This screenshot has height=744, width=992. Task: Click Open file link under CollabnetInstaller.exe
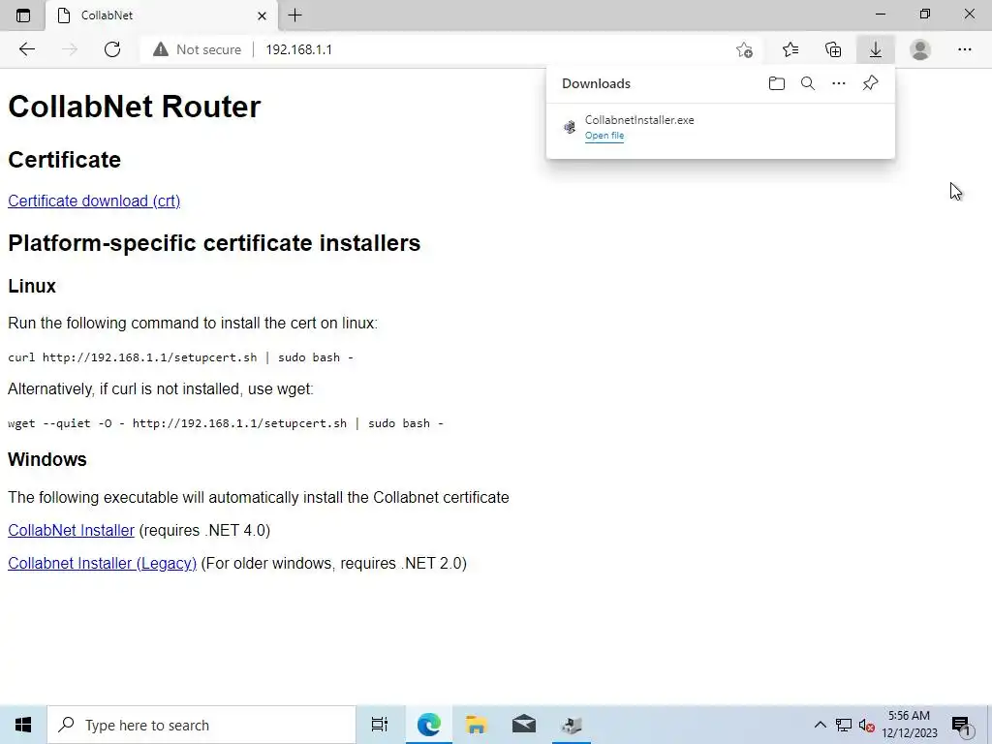click(x=604, y=136)
